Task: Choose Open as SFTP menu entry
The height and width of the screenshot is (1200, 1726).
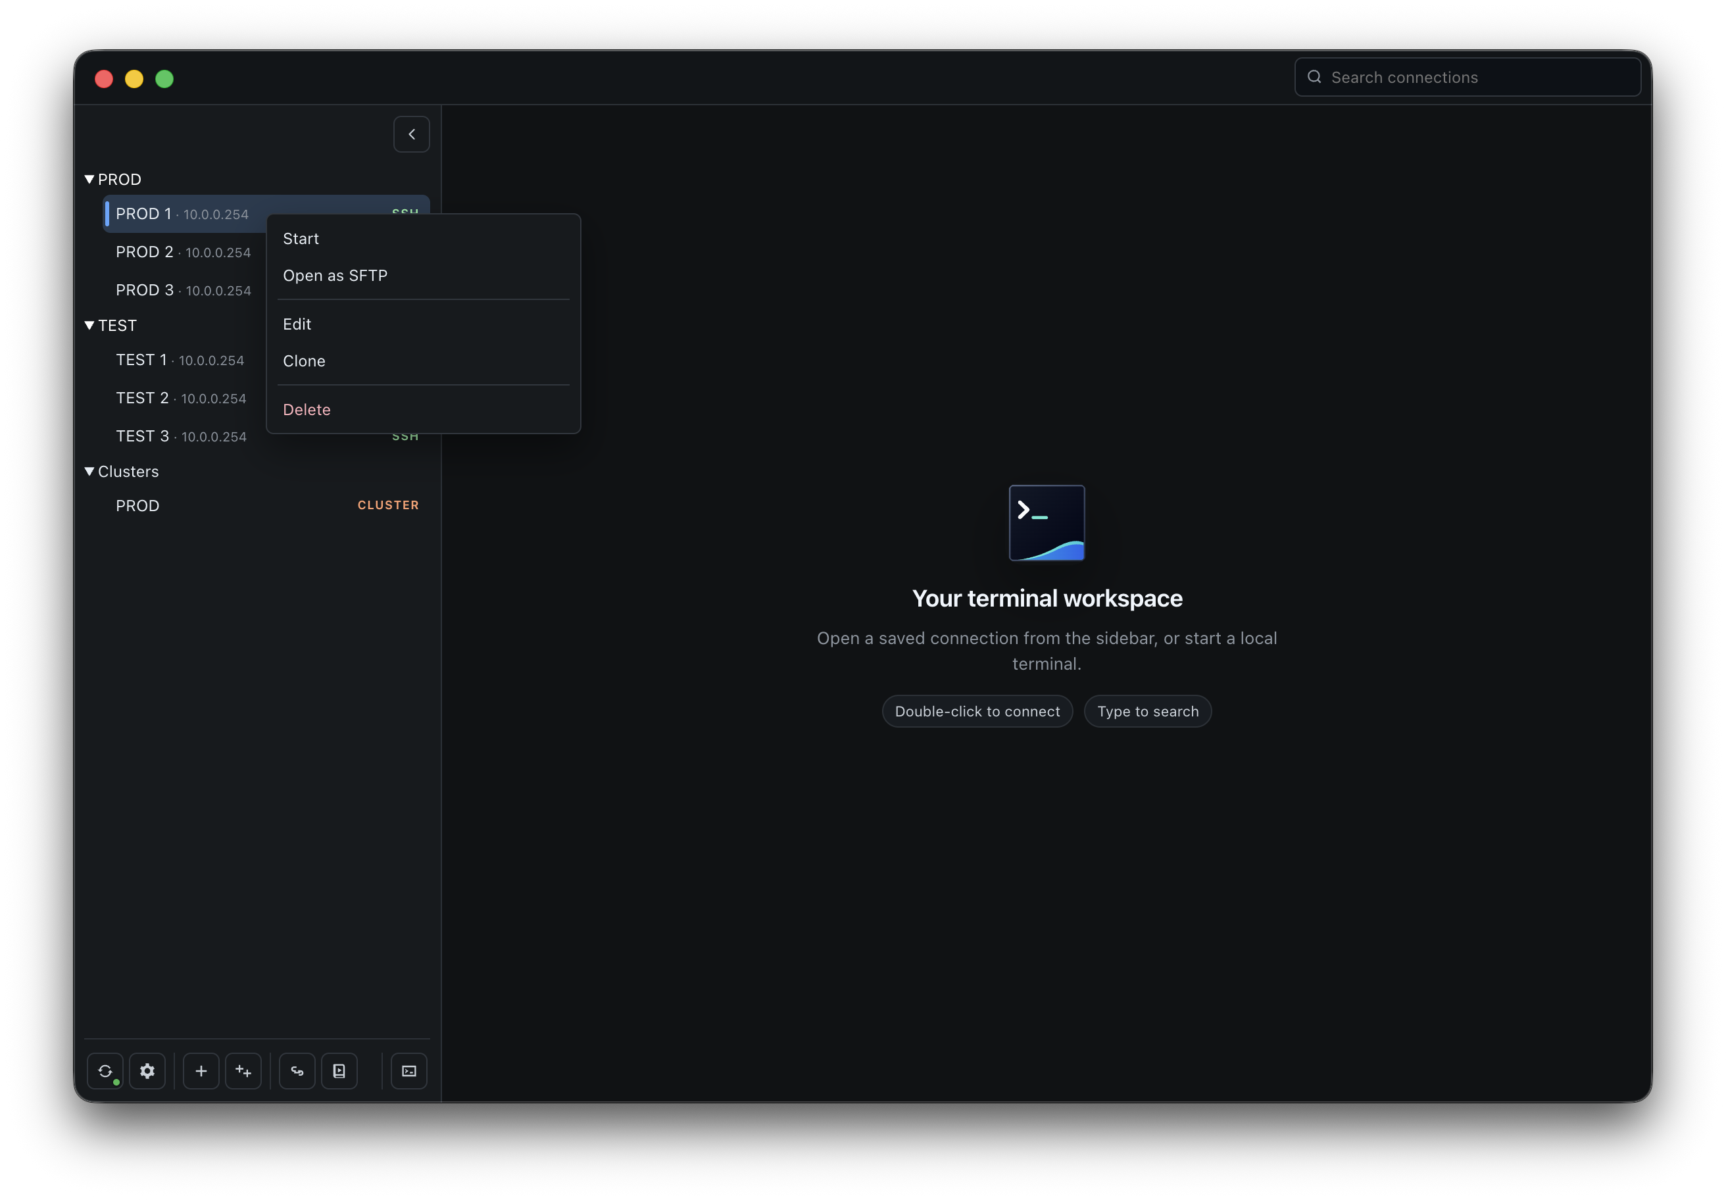Action: pos(423,275)
